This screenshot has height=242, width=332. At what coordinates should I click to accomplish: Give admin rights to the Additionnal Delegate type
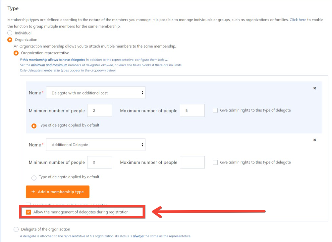click(x=215, y=162)
